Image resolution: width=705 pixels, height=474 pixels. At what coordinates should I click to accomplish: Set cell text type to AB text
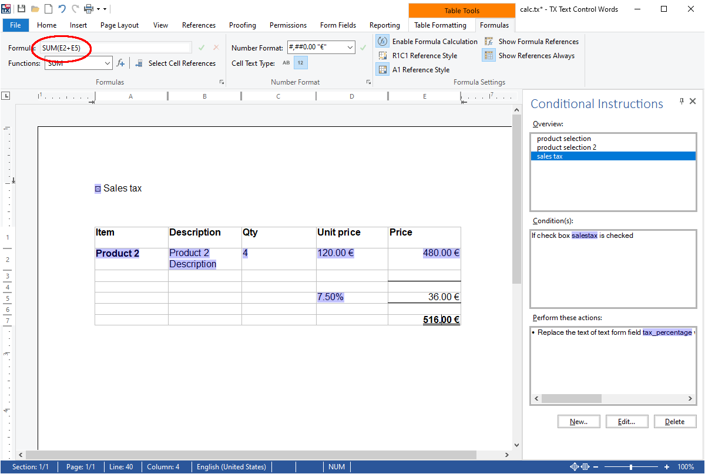[x=286, y=63]
